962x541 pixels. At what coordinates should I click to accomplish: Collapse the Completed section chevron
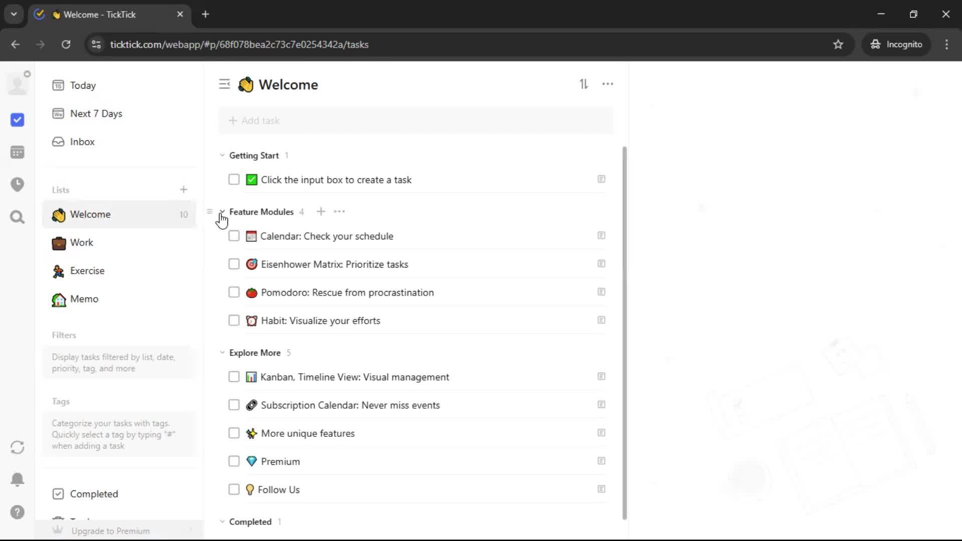[x=222, y=521]
